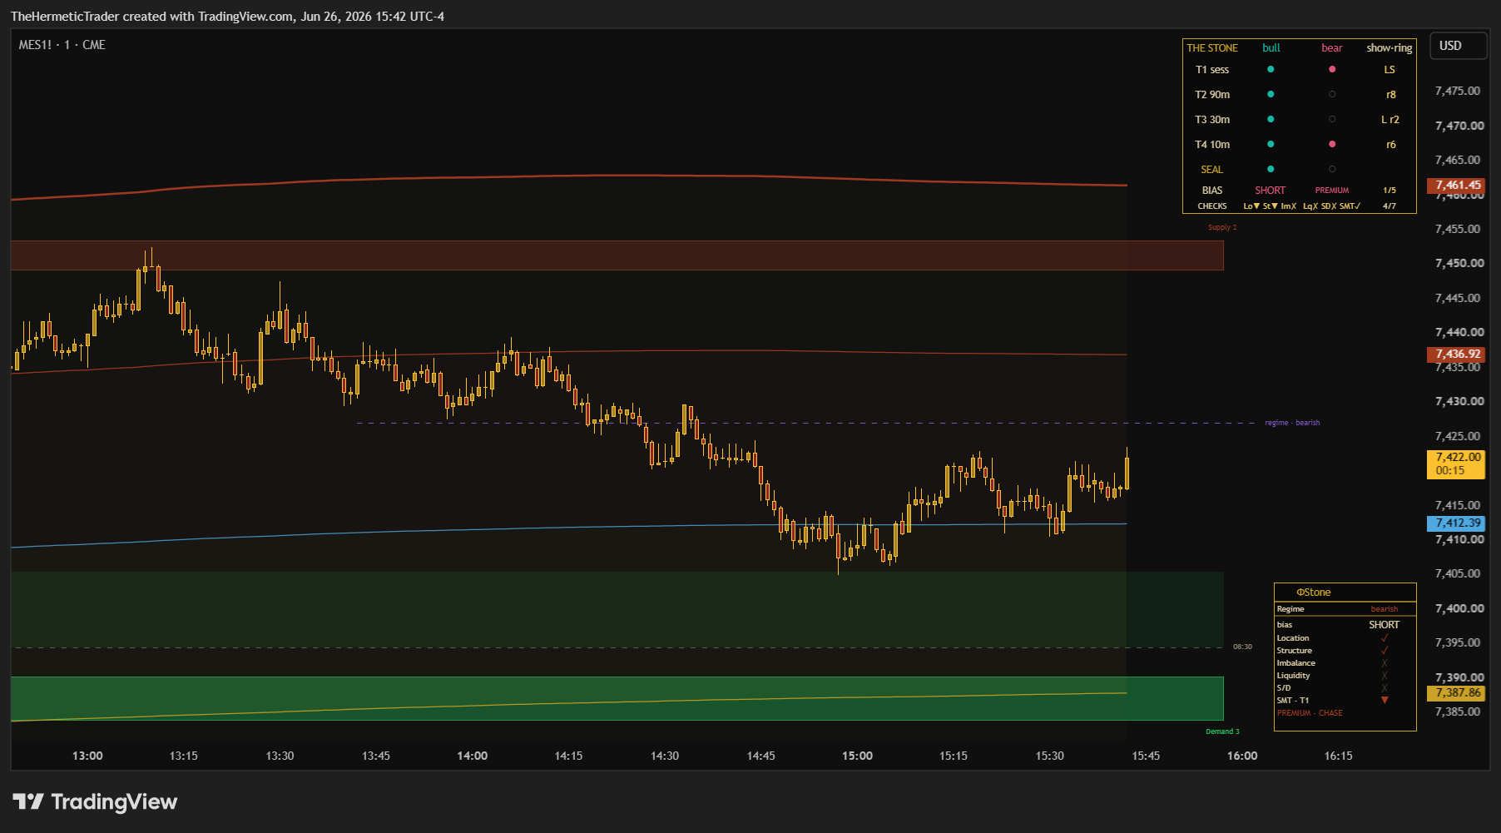Click the '4/7' score in CHECKS row

(1390, 206)
